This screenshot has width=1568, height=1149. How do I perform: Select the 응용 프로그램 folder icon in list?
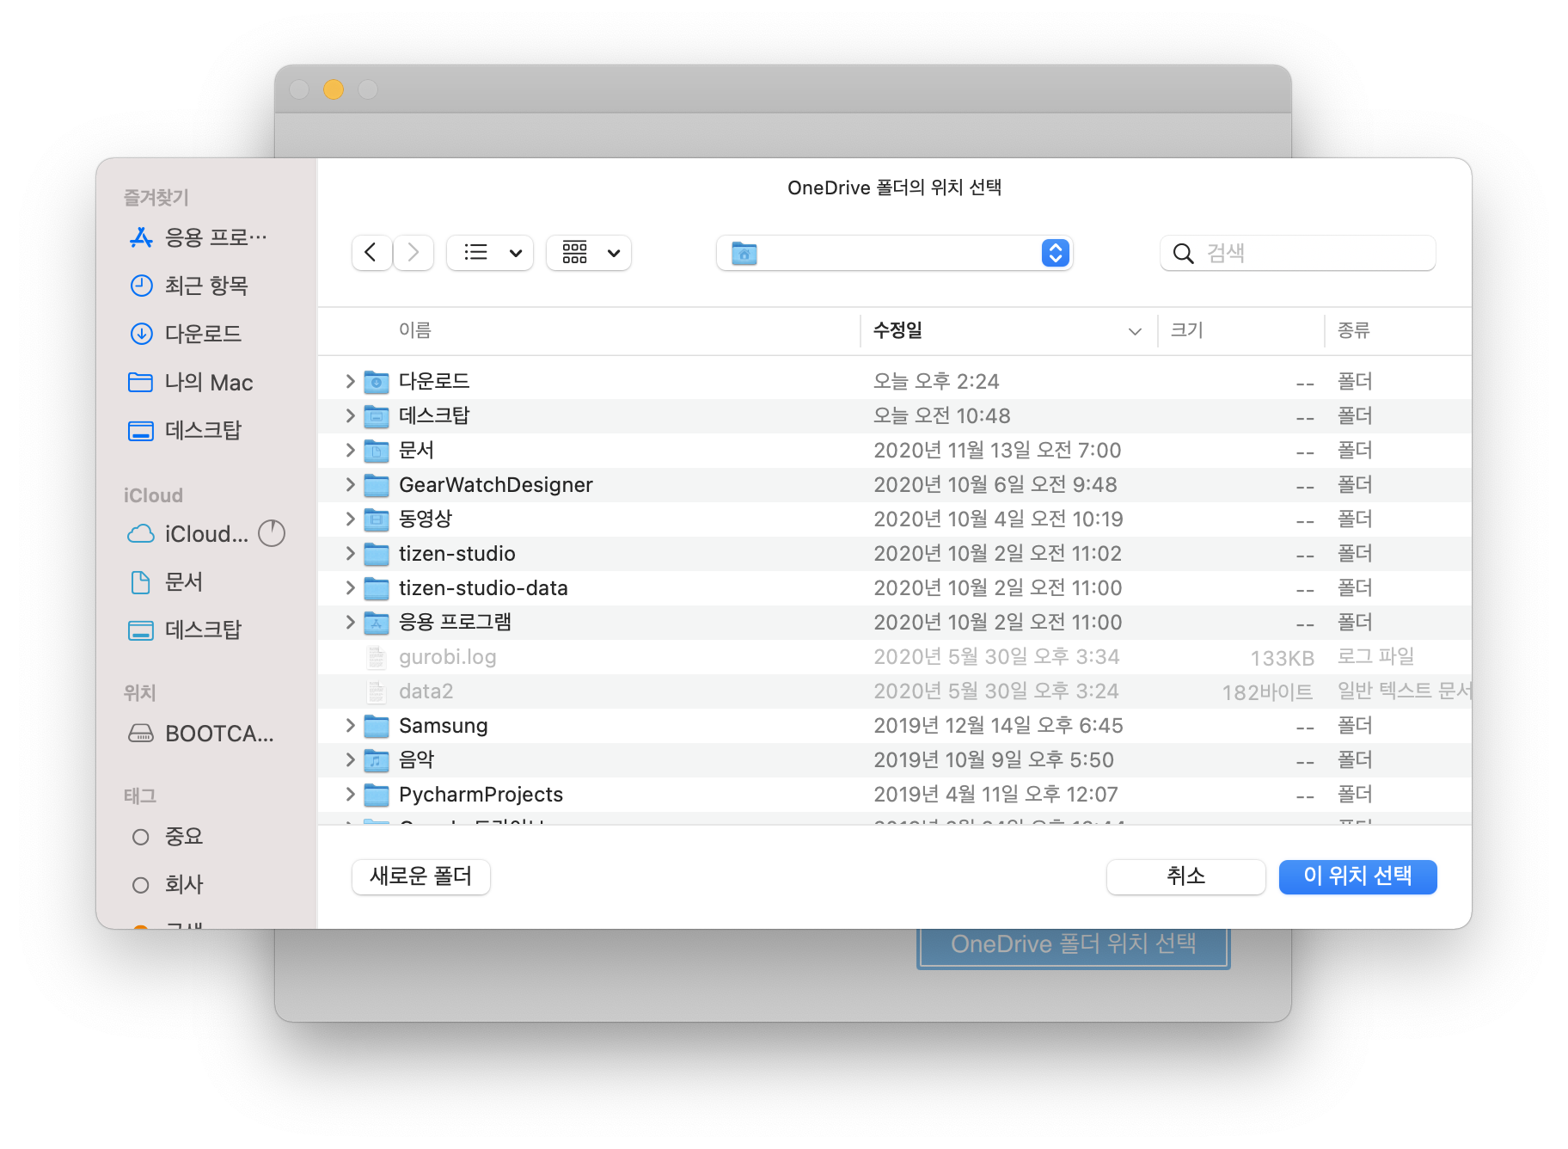(377, 622)
